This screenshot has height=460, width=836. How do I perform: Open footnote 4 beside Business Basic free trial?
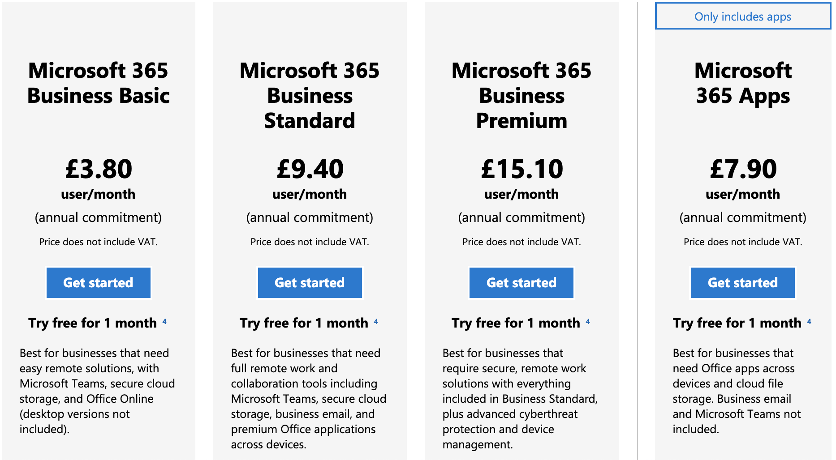click(x=164, y=321)
